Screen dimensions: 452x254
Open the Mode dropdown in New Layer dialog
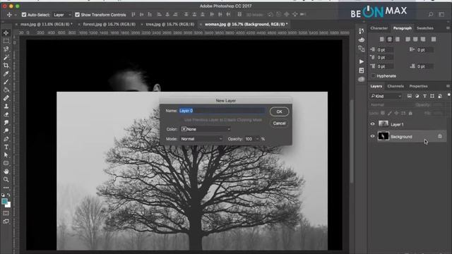pyautogui.click(x=201, y=139)
